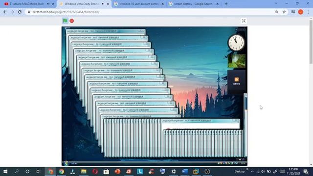Select the Windows Vista Crazy Error tab

(82, 4)
